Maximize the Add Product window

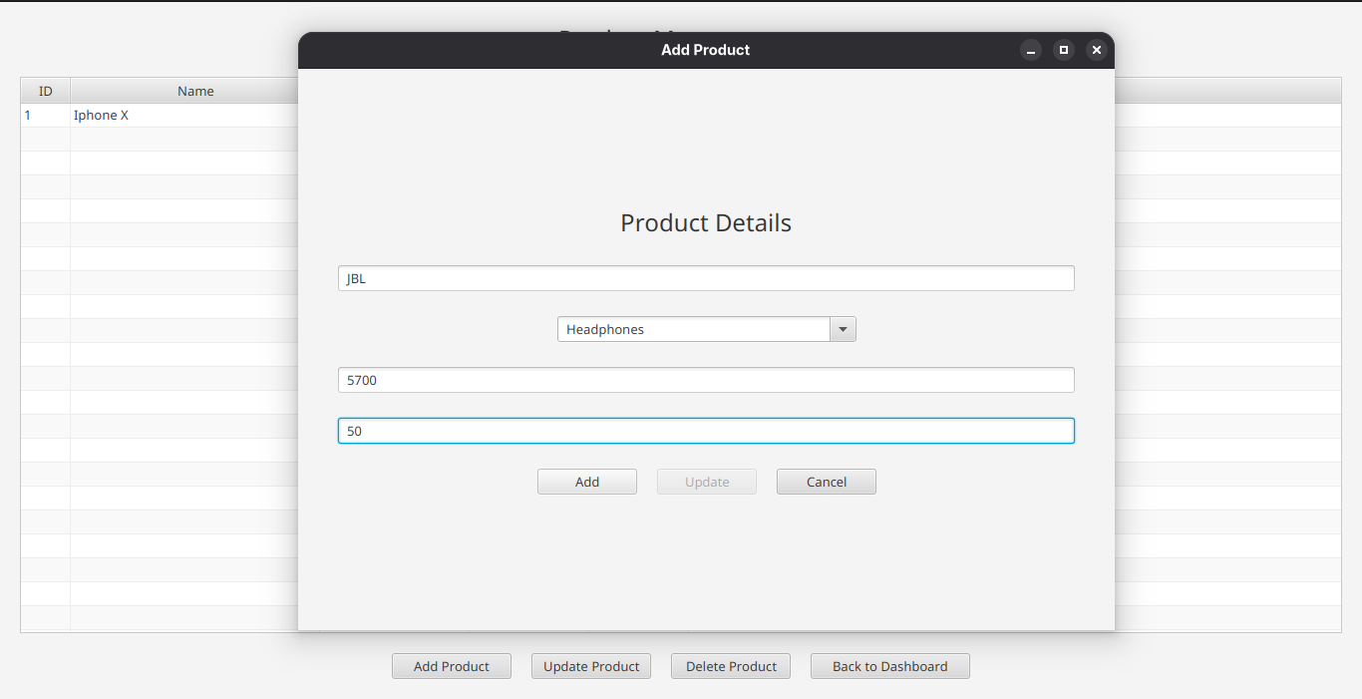pos(1064,50)
